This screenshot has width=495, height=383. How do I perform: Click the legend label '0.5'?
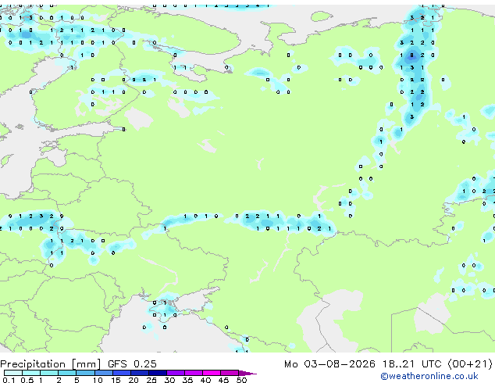[27, 380]
